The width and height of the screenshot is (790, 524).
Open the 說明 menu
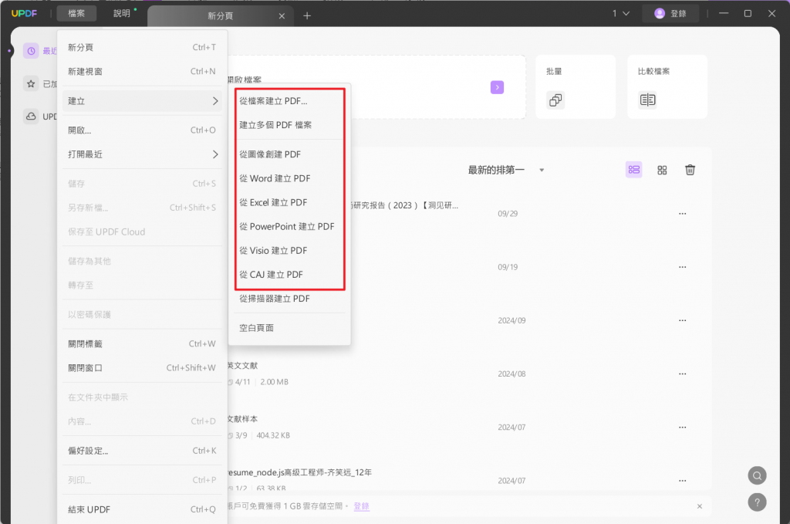[x=121, y=14]
